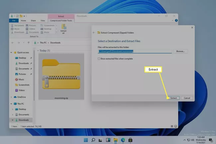
Task: Expand the OneDrive tree node
Action: (x=12, y=97)
